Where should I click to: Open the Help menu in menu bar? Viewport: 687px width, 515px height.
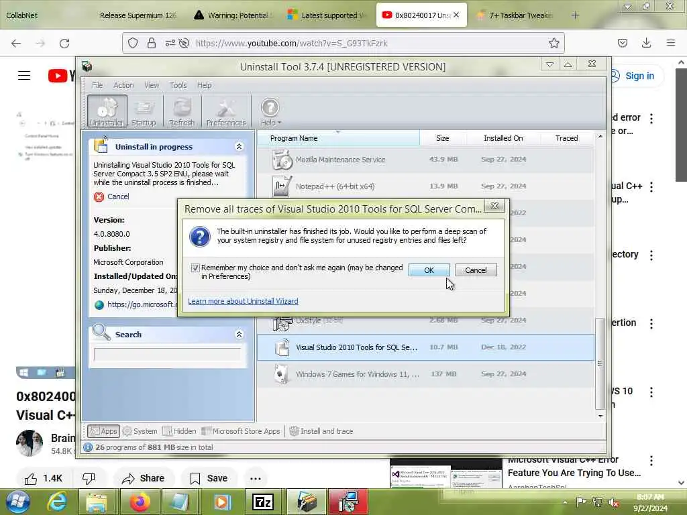tap(204, 85)
